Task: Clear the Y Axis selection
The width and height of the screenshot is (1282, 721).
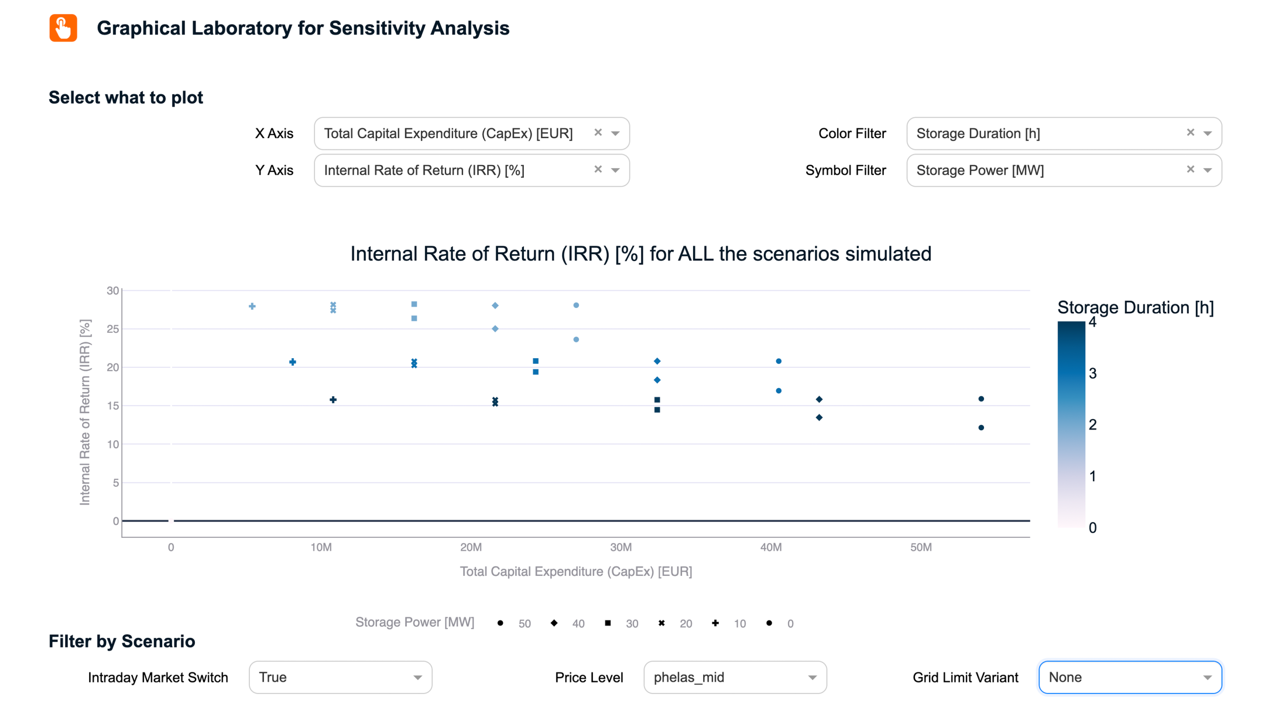Action: [x=597, y=170]
